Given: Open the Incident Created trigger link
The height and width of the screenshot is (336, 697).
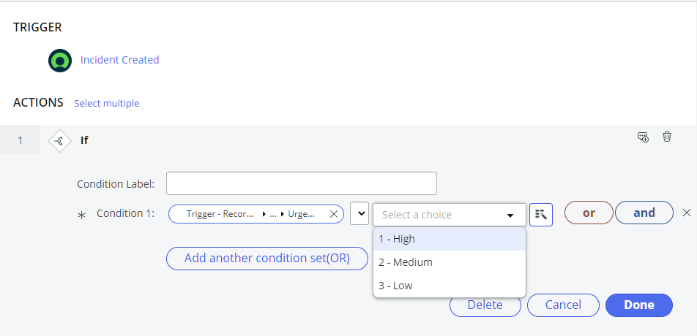Looking at the screenshot, I should tap(119, 60).
